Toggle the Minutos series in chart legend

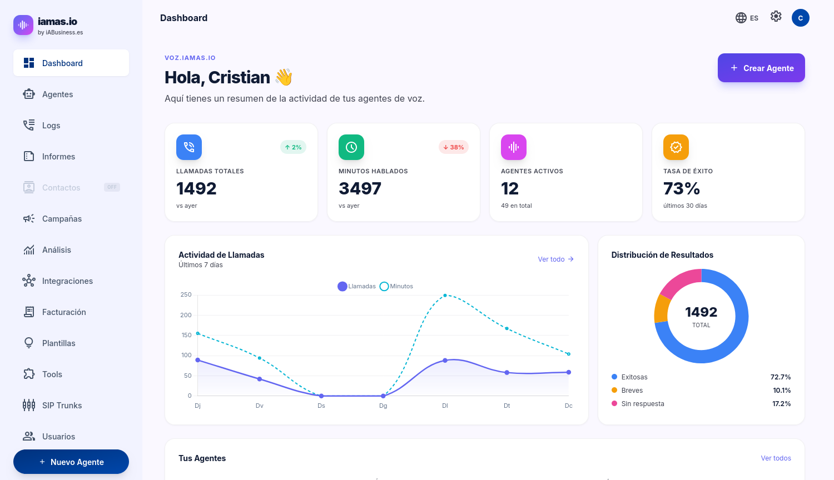click(396, 286)
